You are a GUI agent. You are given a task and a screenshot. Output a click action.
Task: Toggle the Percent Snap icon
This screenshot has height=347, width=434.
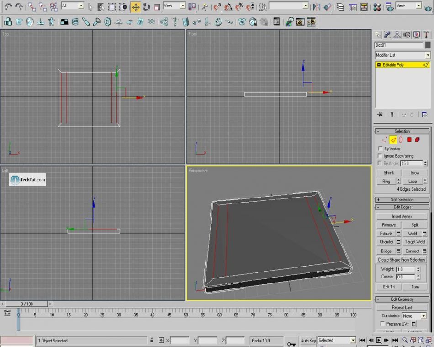coord(239,7)
